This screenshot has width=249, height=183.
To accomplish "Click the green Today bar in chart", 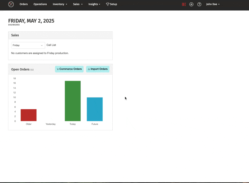I will pyautogui.click(x=73, y=101).
